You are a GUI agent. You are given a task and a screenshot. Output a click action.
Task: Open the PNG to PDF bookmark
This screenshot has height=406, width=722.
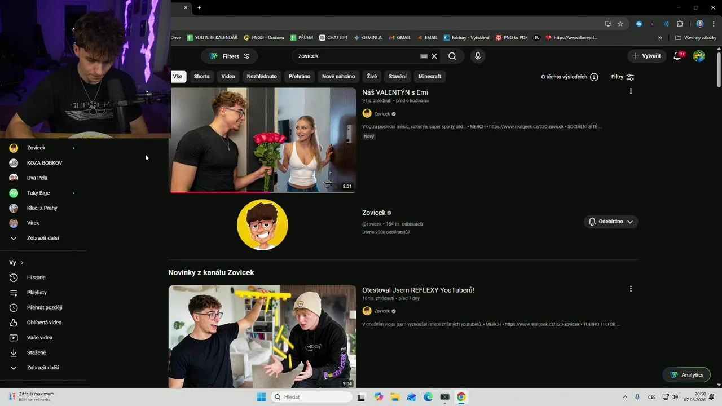512,38
